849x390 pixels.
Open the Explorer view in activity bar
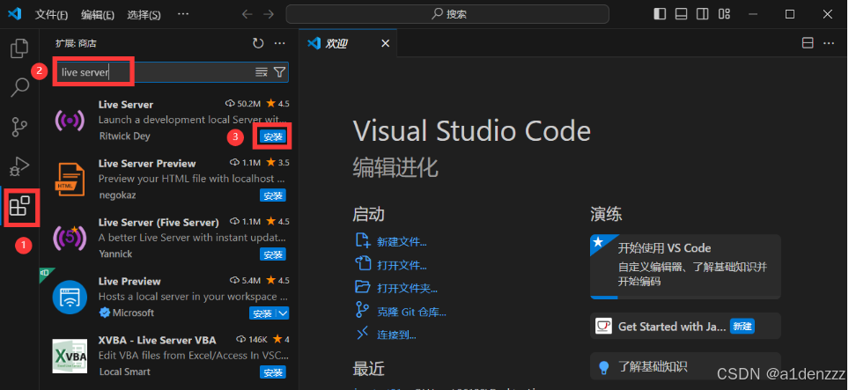pyautogui.click(x=19, y=48)
